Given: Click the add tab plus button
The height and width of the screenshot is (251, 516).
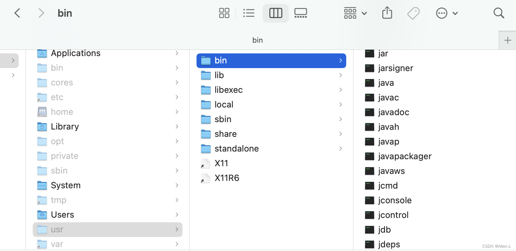Looking at the screenshot, I should point(507,40).
